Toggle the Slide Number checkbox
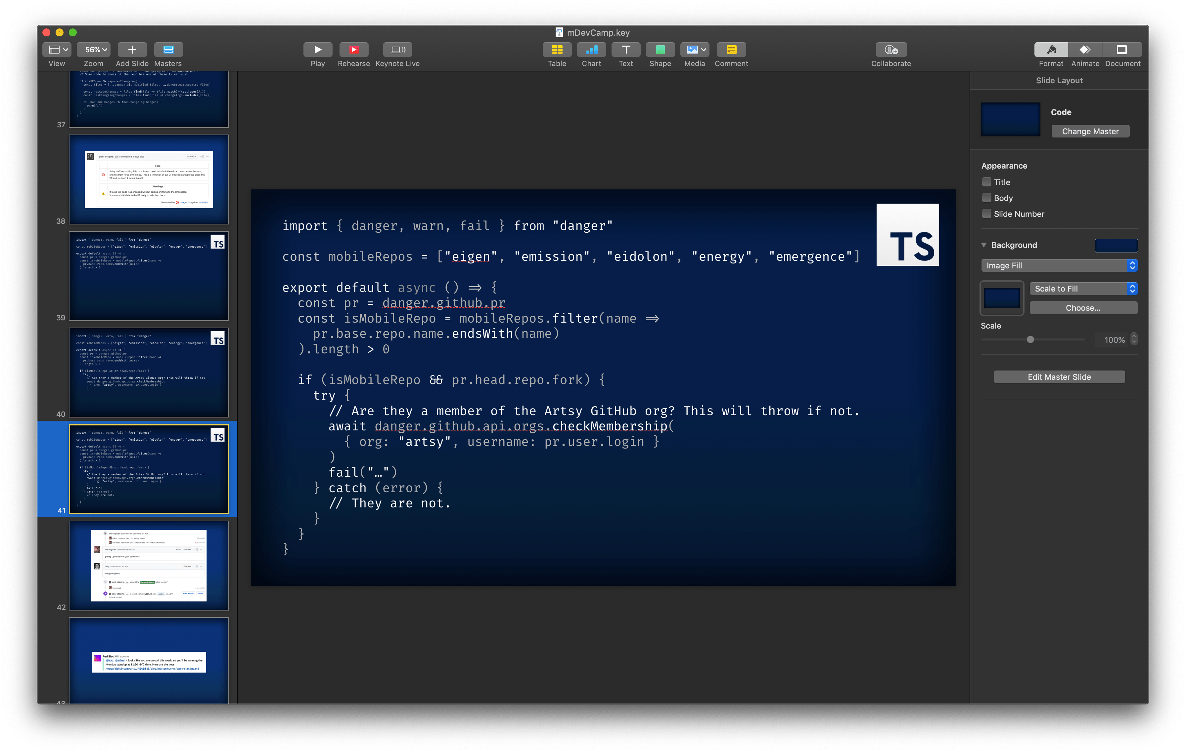Image resolution: width=1186 pixels, height=753 pixels. (x=986, y=214)
